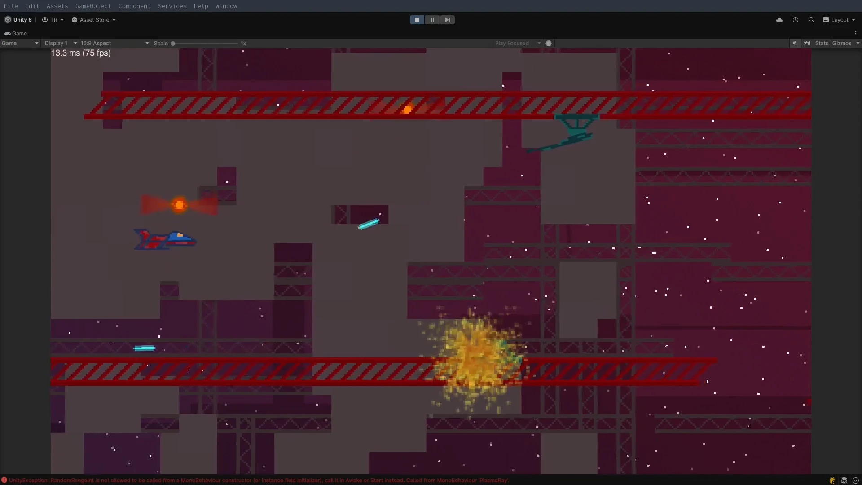Screen dimensions: 862x485
Task: Open the editor search overlay
Action: point(812,20)
